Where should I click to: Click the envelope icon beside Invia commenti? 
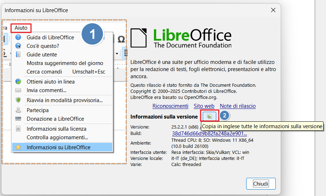(x=19, y=90)
